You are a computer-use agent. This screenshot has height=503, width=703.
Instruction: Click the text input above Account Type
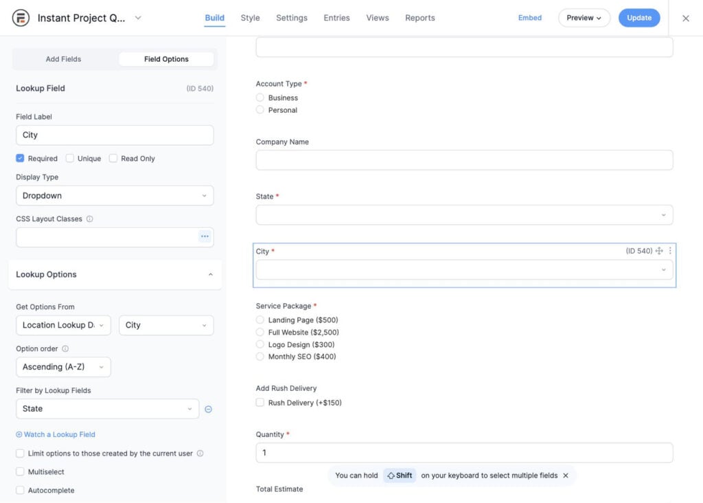click(464, 47)
